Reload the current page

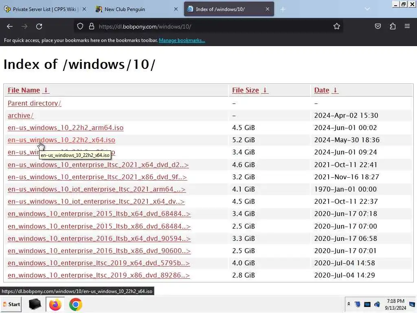pyautogui.click(x=39, y=26)
